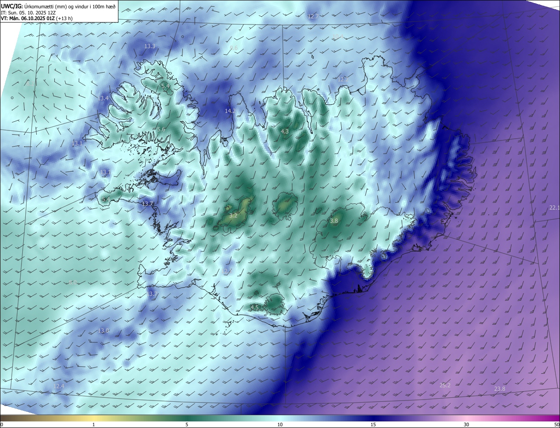Click the 8.0 value label
The height and width of the screenshot is (428, 560).
pos(73,283)
